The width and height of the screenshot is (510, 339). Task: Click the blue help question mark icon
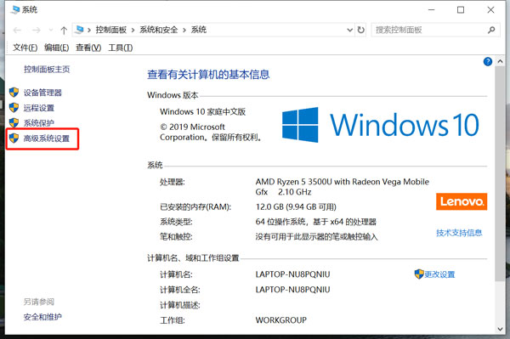[488, 61]
